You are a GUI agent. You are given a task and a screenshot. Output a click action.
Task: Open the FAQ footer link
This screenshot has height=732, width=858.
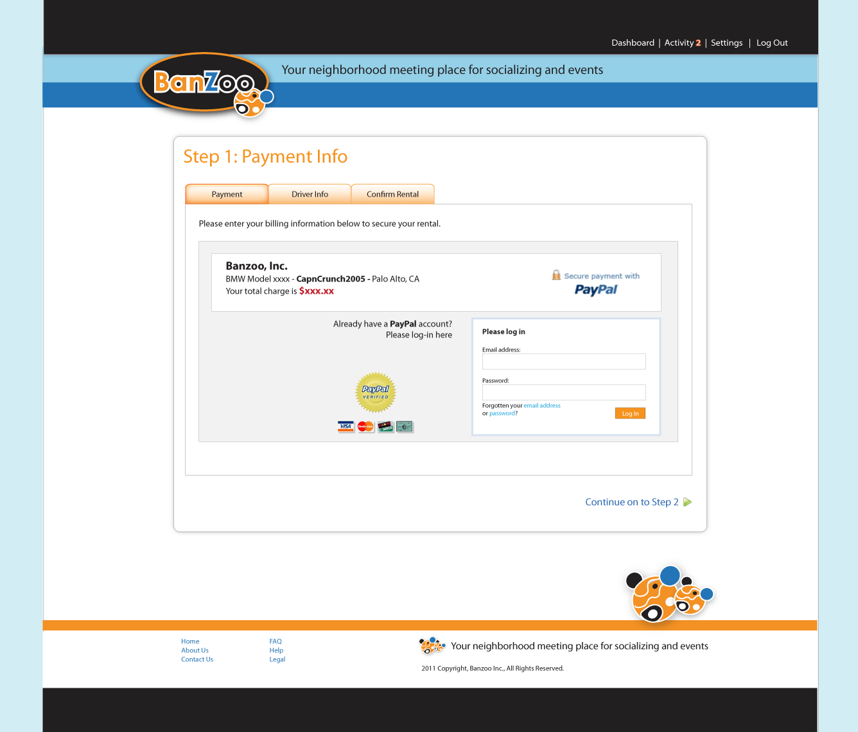(276, 641)
